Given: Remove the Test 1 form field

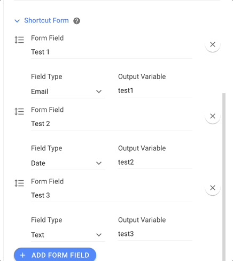Looking at the screenshot, I should [213, 44].
